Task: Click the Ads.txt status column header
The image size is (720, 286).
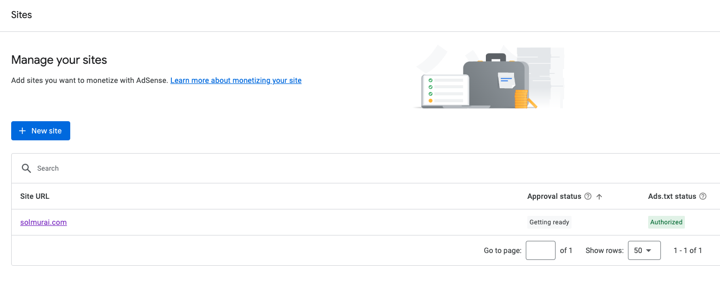Action: (x=672, y=197)
